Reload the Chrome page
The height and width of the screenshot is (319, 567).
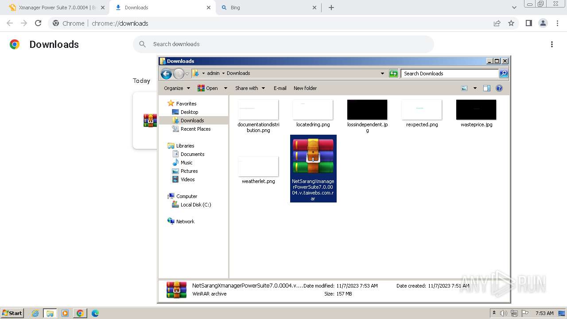click(38, 23)
